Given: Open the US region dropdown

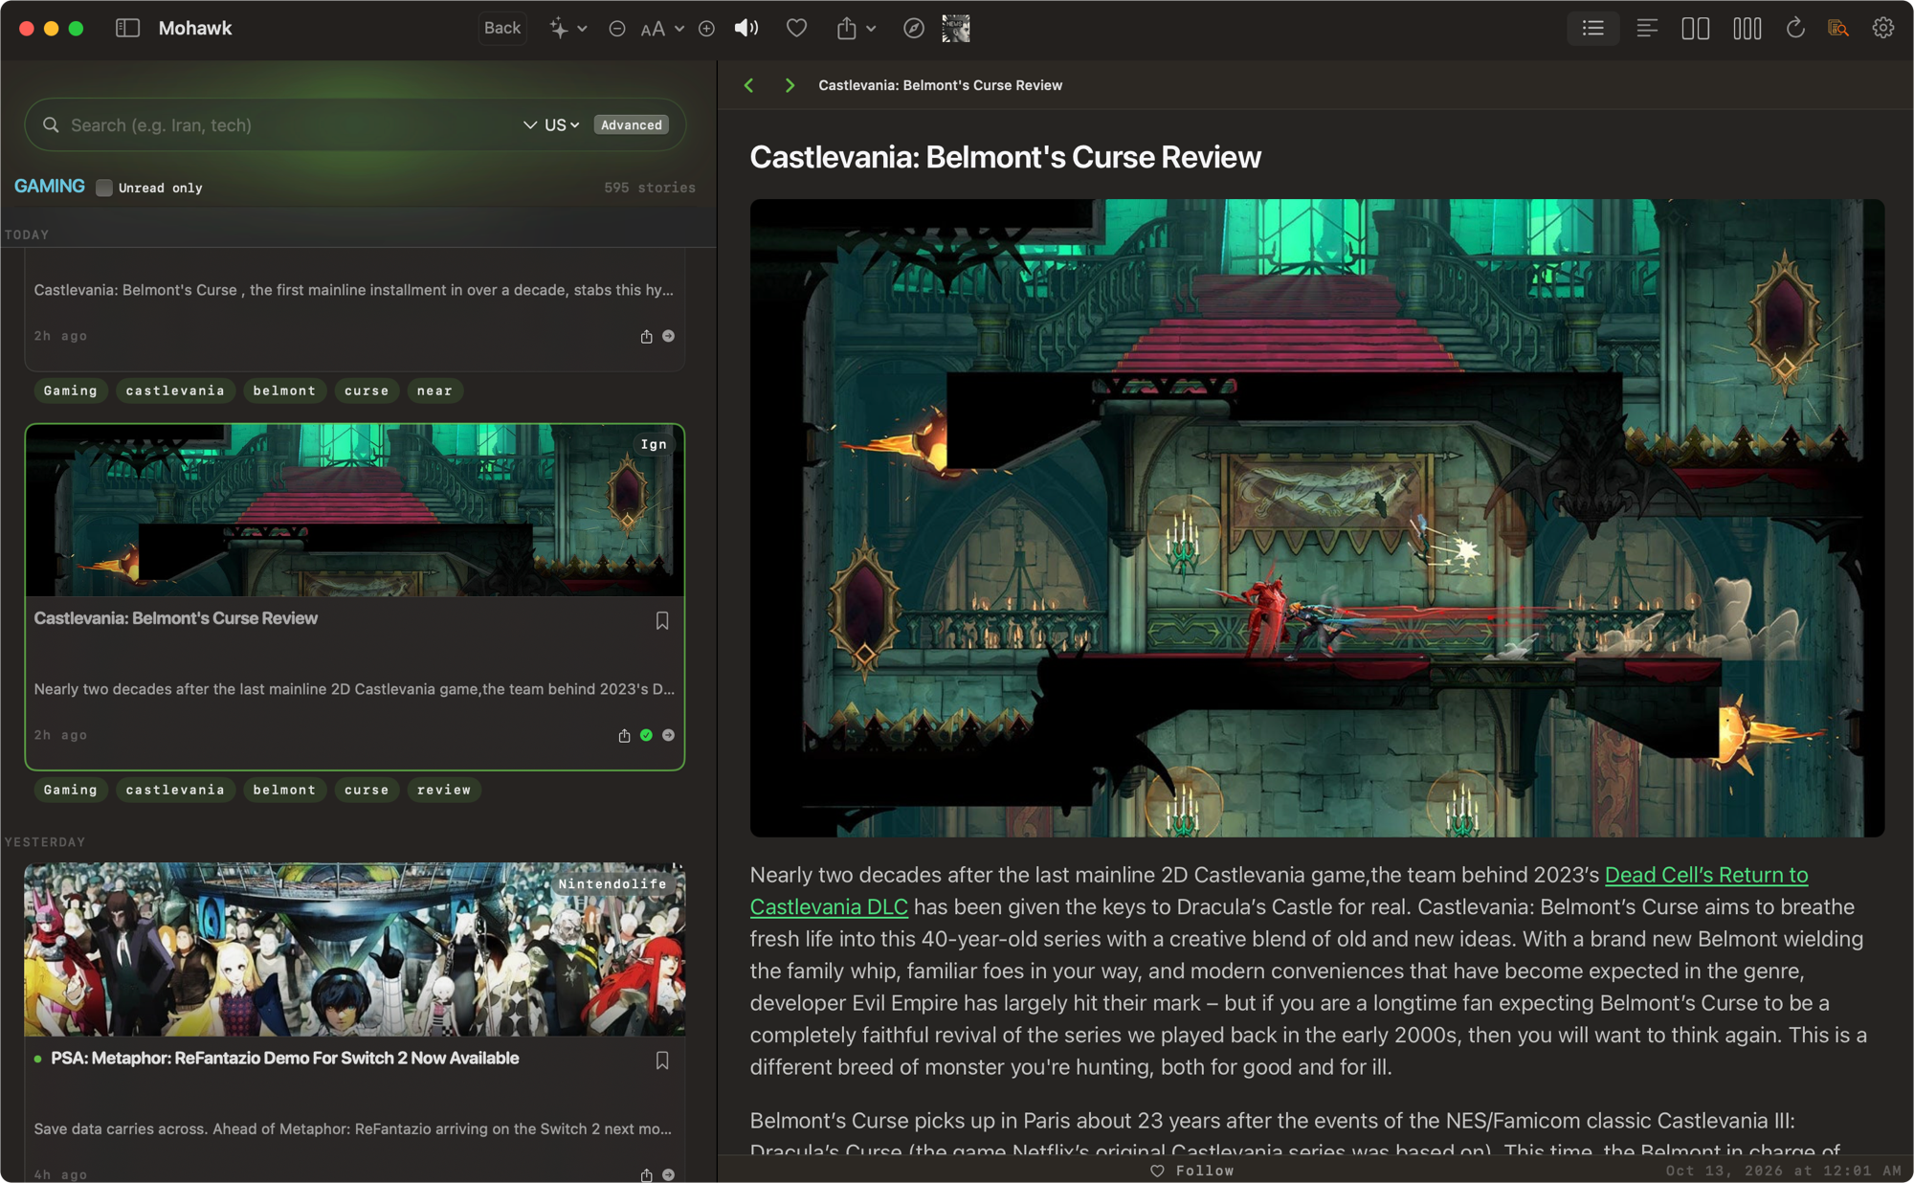Looking at the screenshot, I should coord(562,125).
